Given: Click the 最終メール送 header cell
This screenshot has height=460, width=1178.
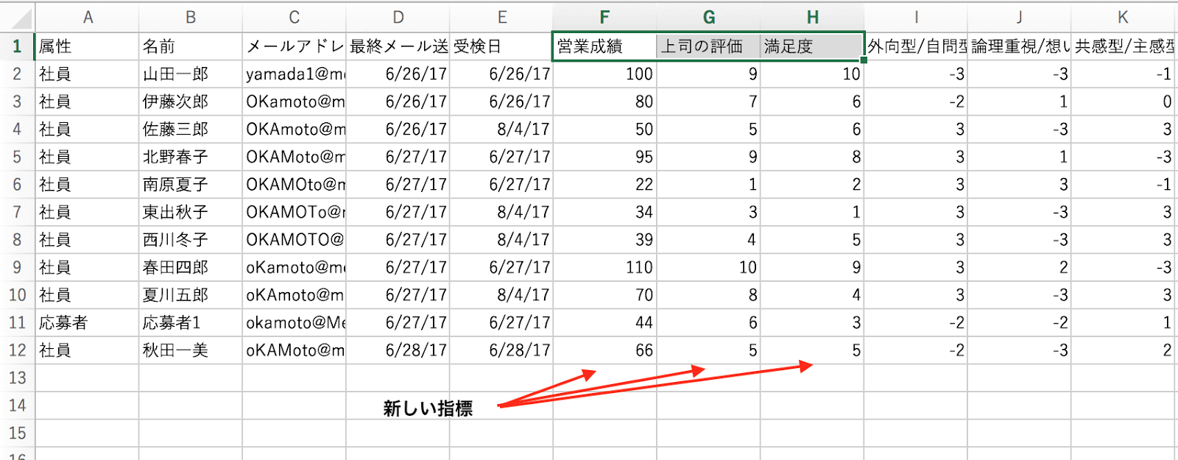Looking at the screenshot, I should (398, 46).
